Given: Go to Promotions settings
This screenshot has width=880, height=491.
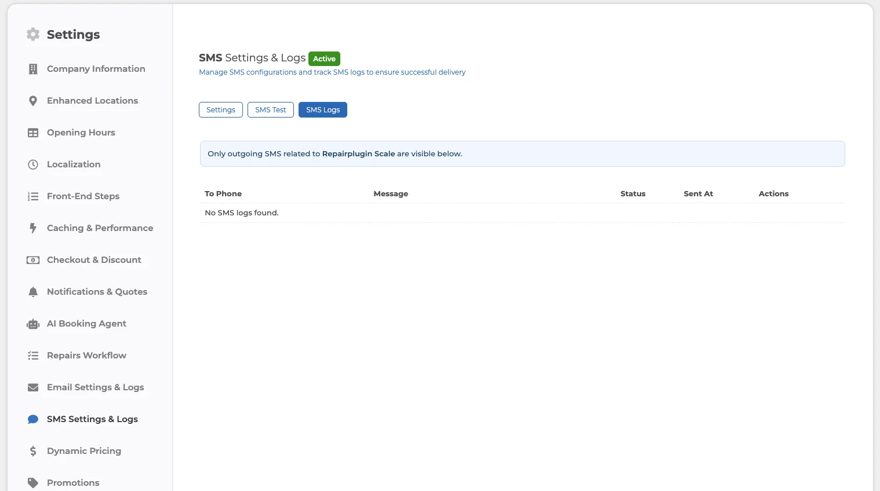Looking at the screenshot, I should pos(73,483).
